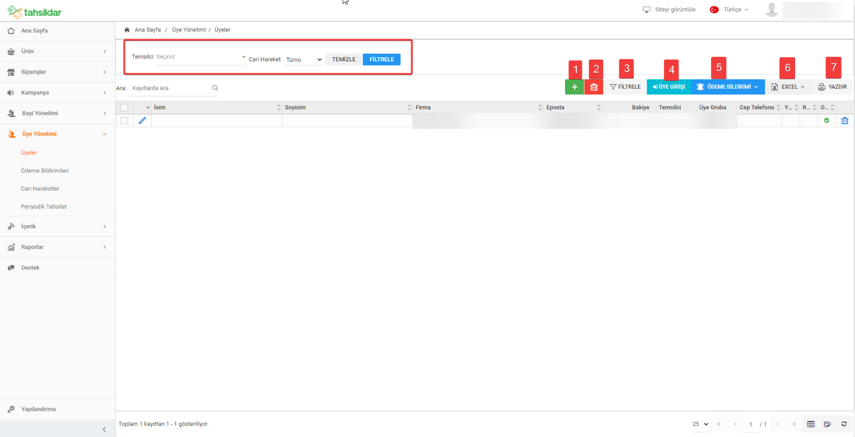Click the green add member plus button
The image size is (855, 437).
click(x=574, y=87)
